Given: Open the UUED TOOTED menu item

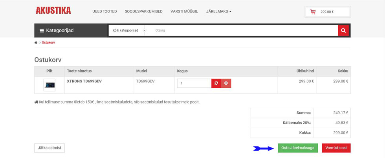Looking at the screenshot, I should tap(104, 11).
